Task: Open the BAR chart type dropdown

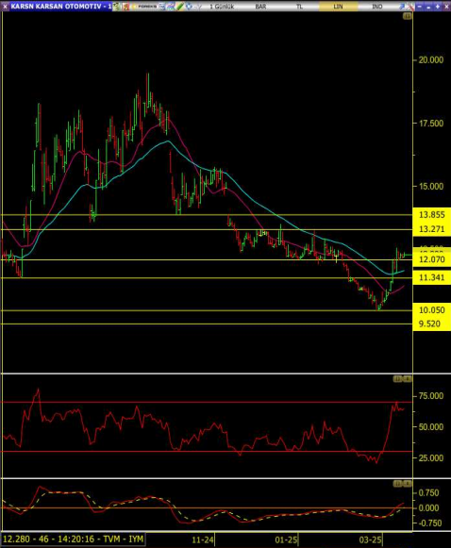Action: (260, 7)
